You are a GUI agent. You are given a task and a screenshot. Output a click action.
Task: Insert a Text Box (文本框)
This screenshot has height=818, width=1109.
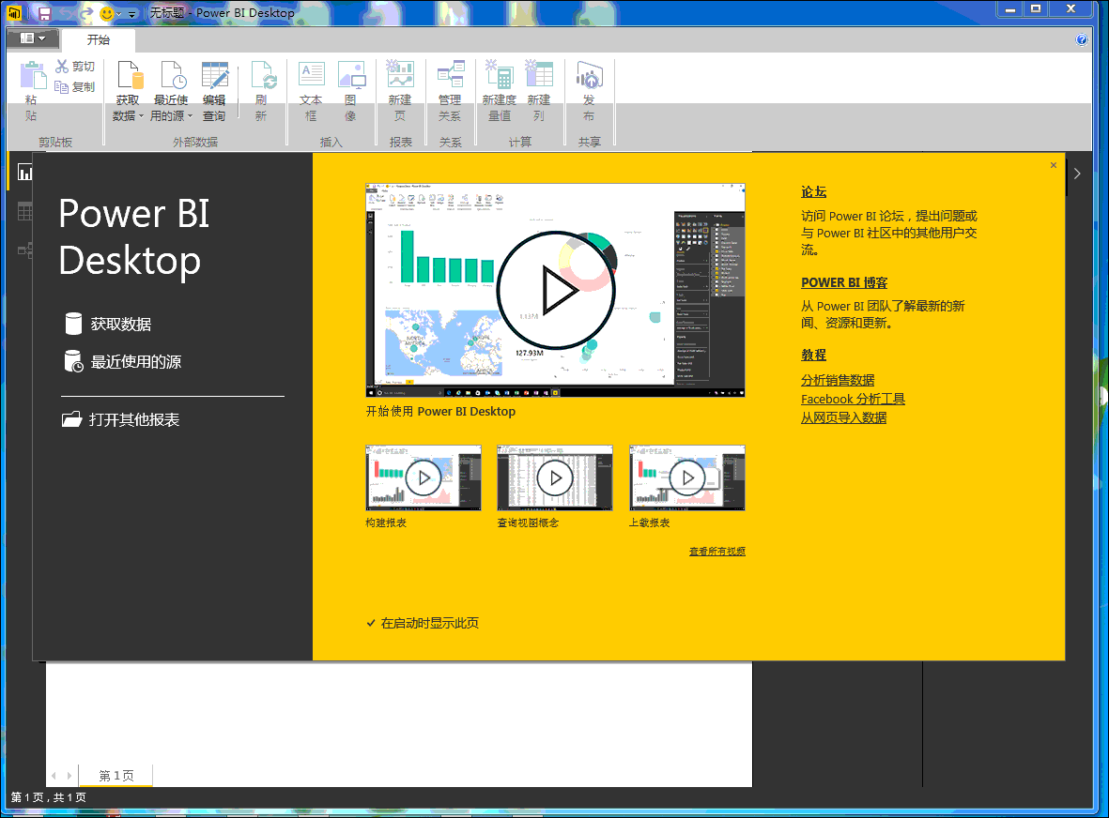311,90
